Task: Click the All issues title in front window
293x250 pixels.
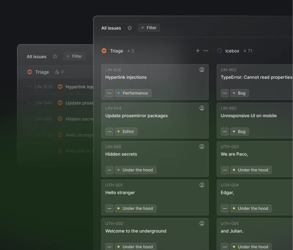Action: click(x=111, y=28)
